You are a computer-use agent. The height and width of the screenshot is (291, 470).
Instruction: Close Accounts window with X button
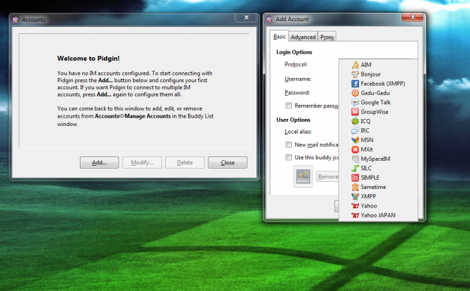pyautogui.click(x=247, y=18)
